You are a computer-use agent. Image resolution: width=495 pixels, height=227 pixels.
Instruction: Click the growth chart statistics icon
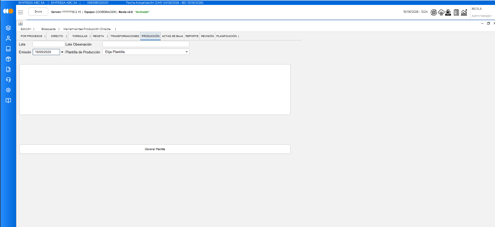pos(464,12)
